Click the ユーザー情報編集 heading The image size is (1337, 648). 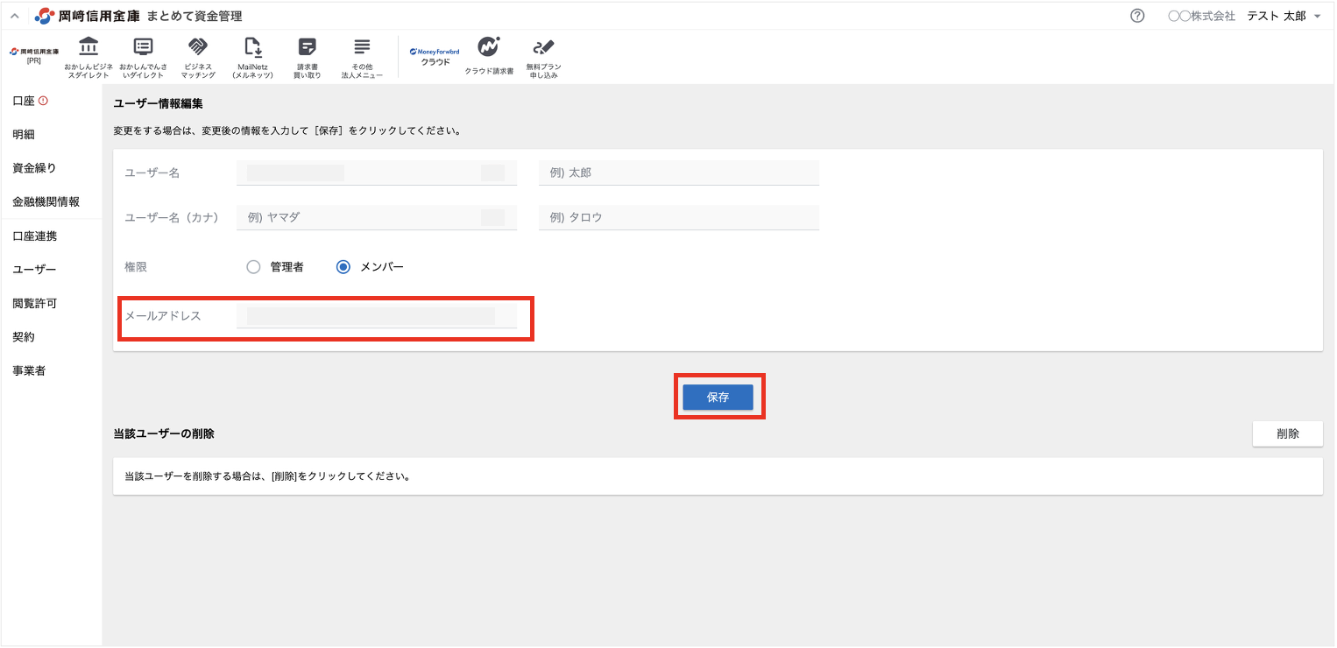158,103
